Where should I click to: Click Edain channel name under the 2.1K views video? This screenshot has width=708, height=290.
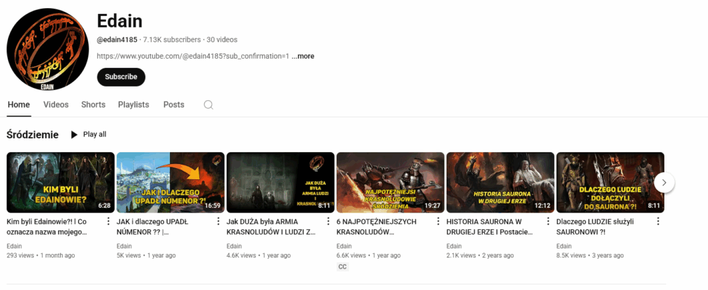[454, 246]
